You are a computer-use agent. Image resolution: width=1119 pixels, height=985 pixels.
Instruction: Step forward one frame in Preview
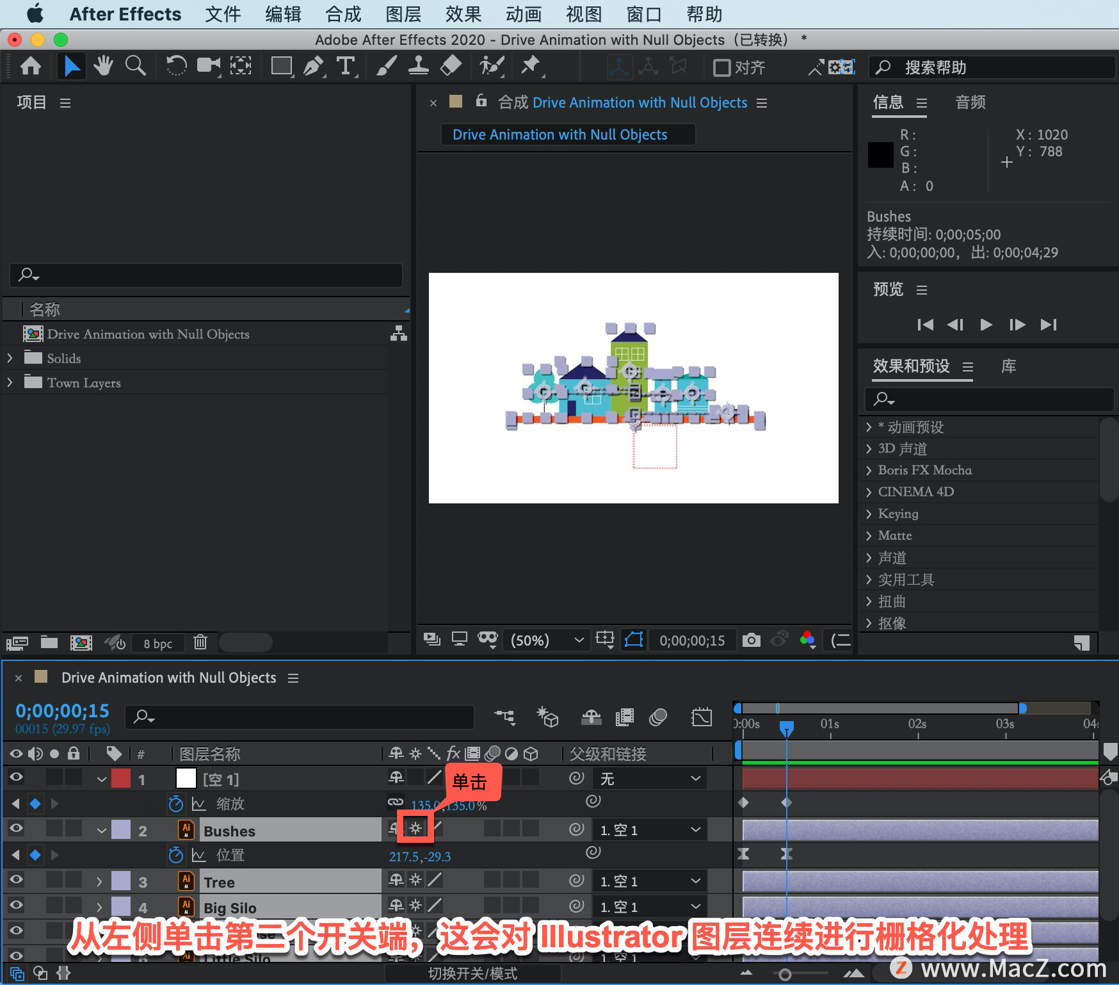pos(1017,325)
